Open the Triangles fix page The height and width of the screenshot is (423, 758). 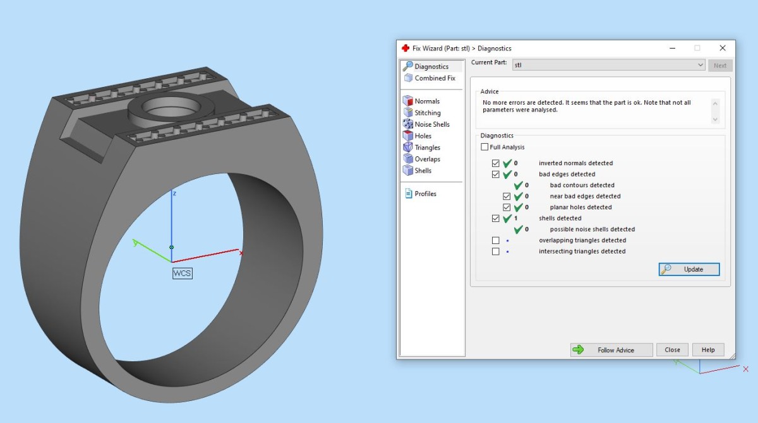[x=421, y=148]
